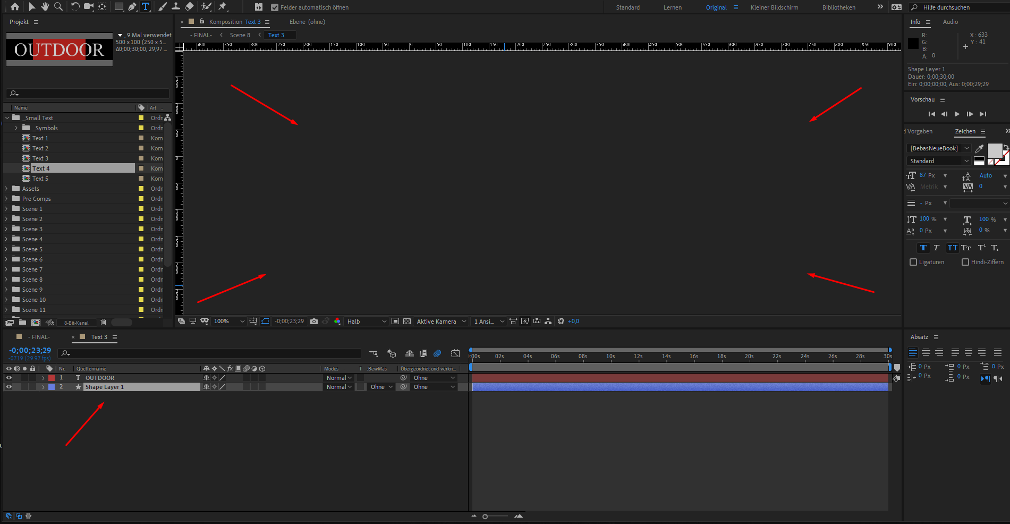The image size is (1010, 524).
Task: Enable the Ligaturen checkbox
Action: click(x=913, y=262)
